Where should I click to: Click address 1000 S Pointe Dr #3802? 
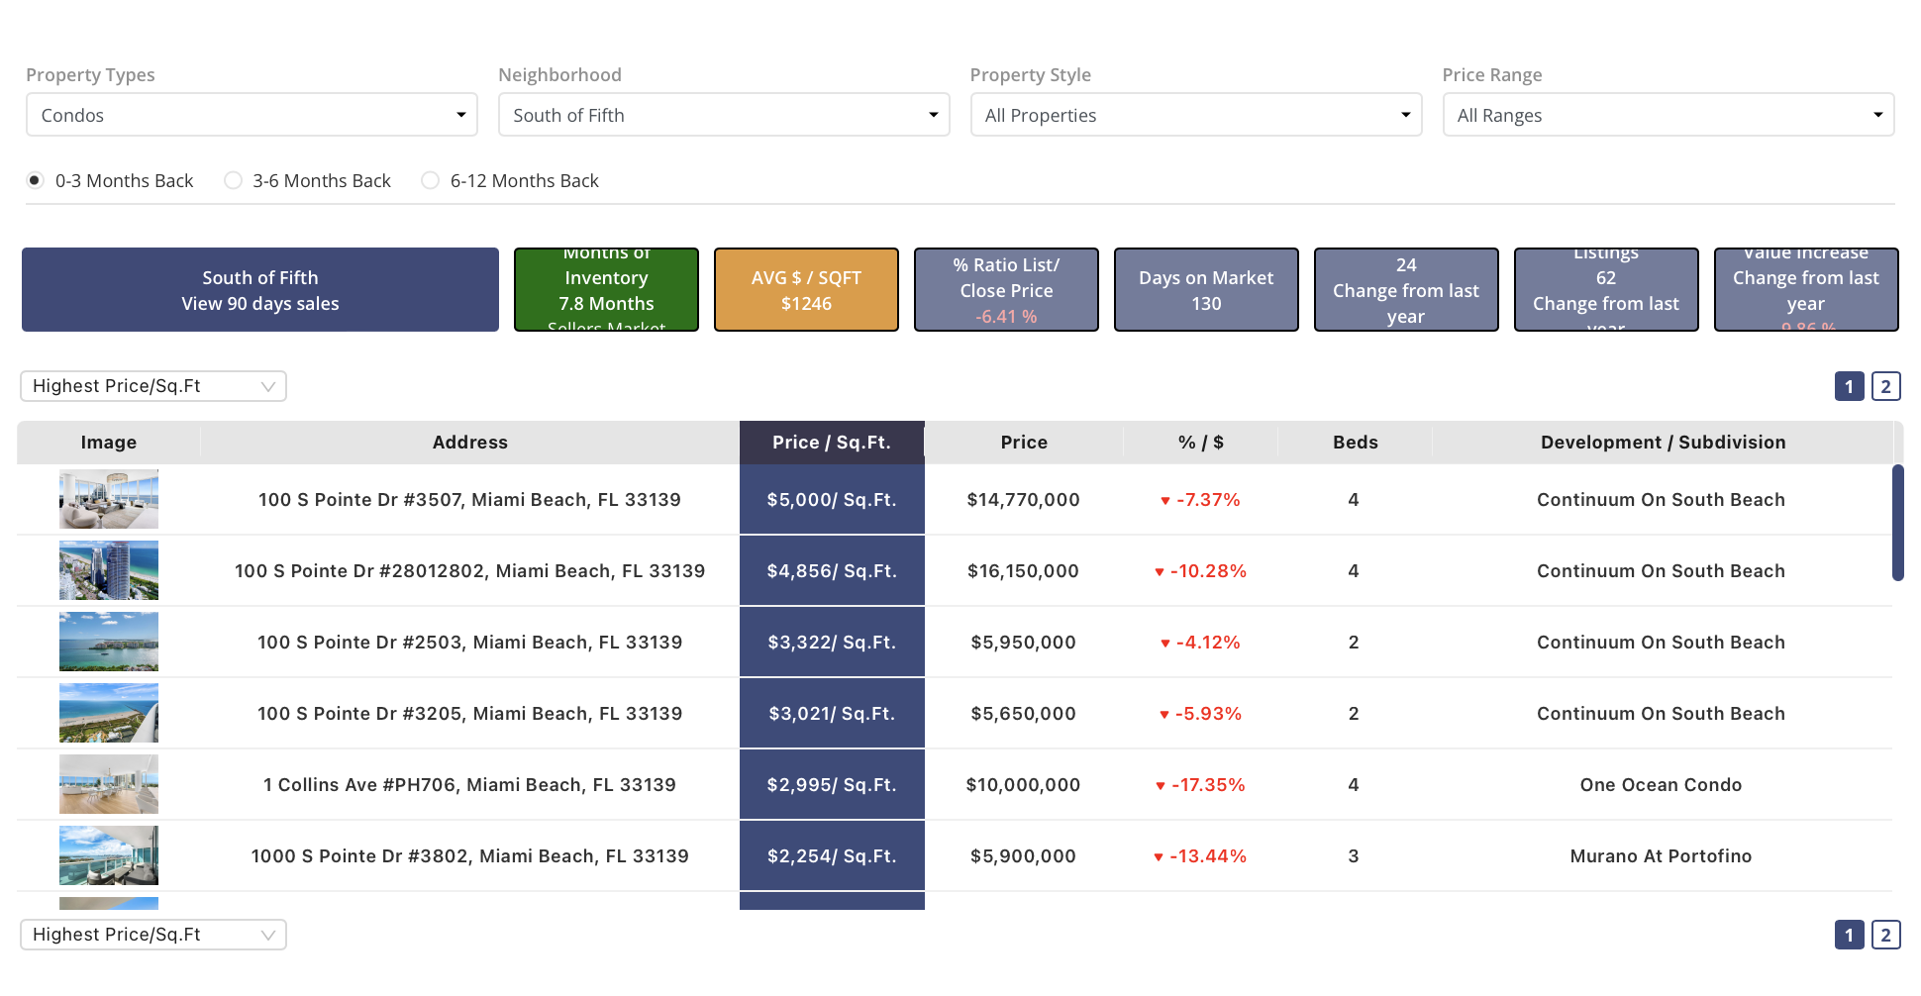click(470, 856)
